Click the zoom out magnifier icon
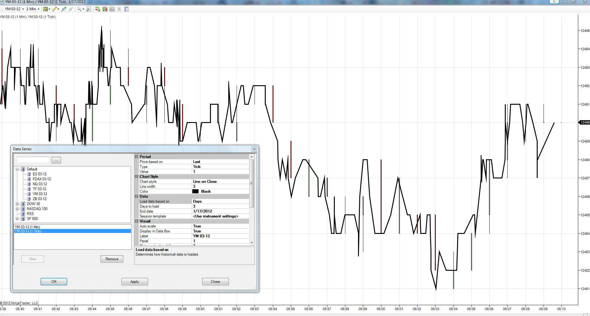The height and width of the screenshot is (316, 590). pos(71,9)
